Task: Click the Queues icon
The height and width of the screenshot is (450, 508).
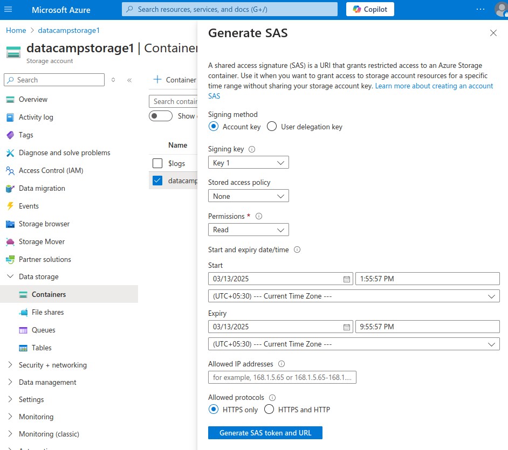Action: (x=23, y=330)
